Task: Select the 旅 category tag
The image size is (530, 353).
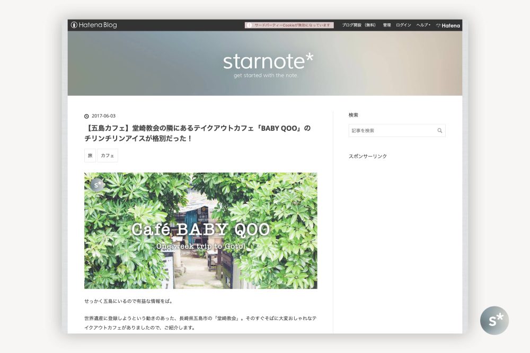Action: (90, 155)
